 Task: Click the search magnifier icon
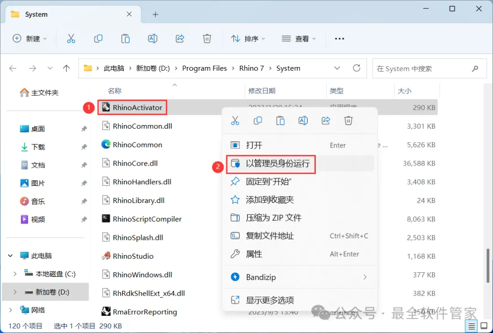point(475,68)
